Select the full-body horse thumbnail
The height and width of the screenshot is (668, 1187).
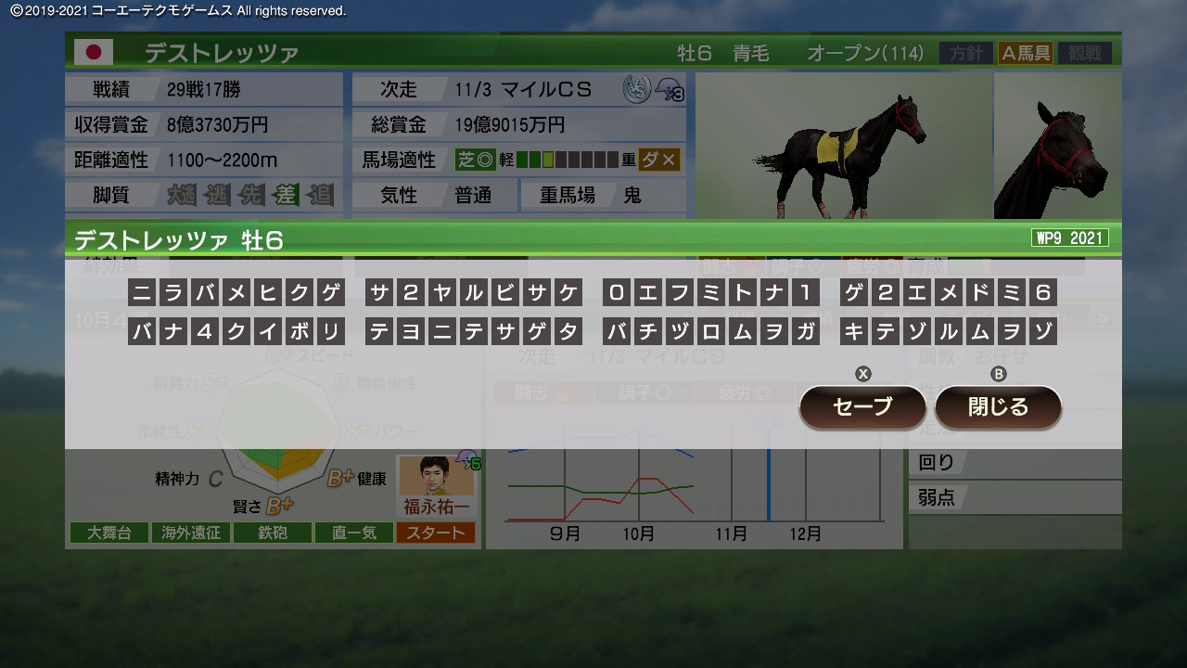[x=841, y=147]
